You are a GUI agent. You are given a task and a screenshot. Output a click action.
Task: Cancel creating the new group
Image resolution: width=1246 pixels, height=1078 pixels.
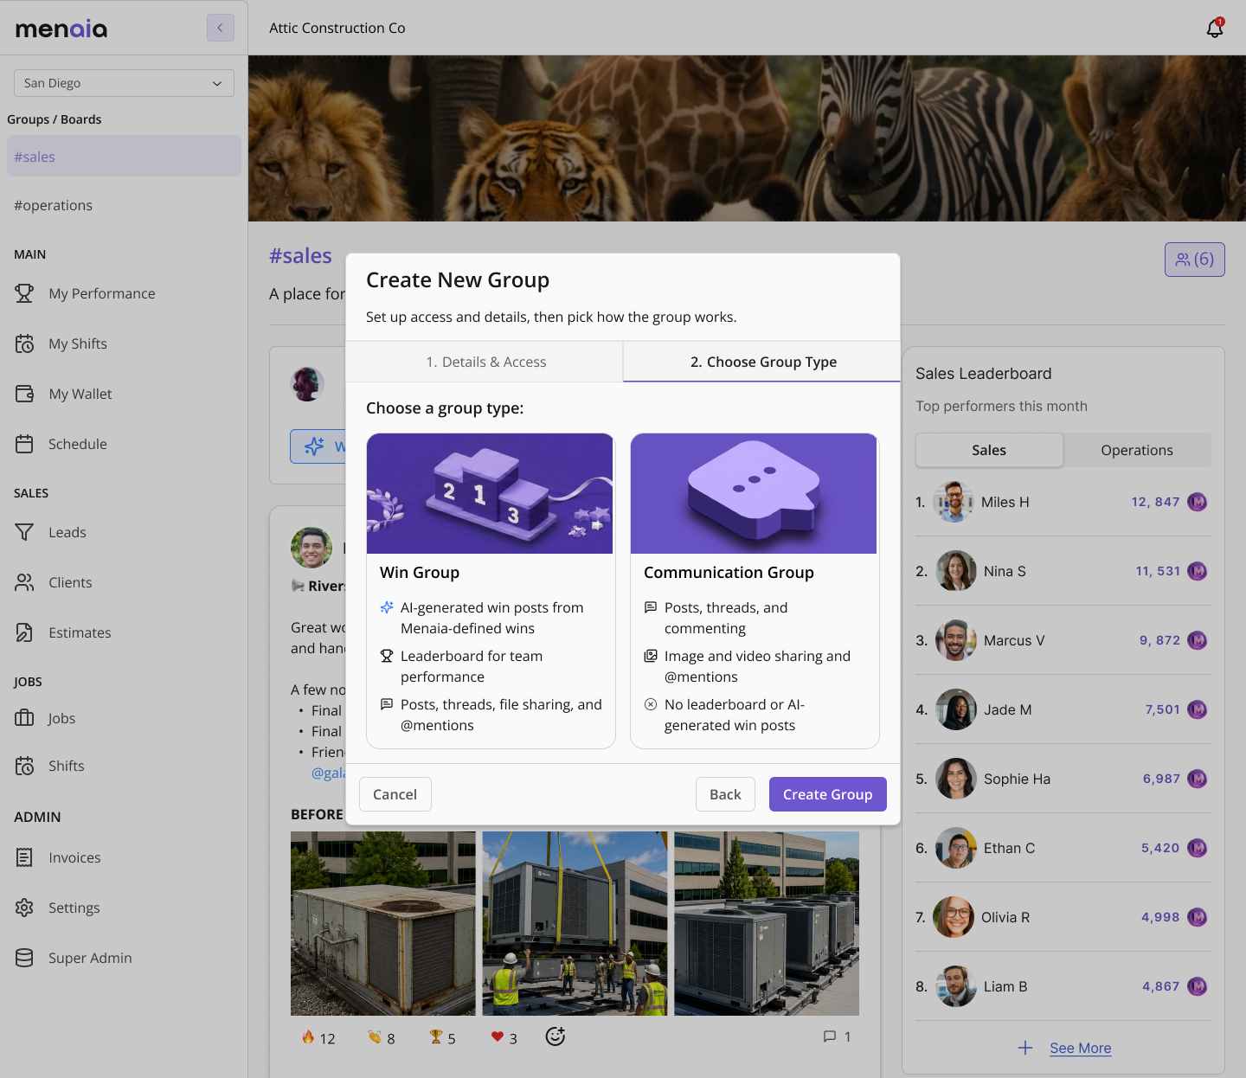[395, 794]
